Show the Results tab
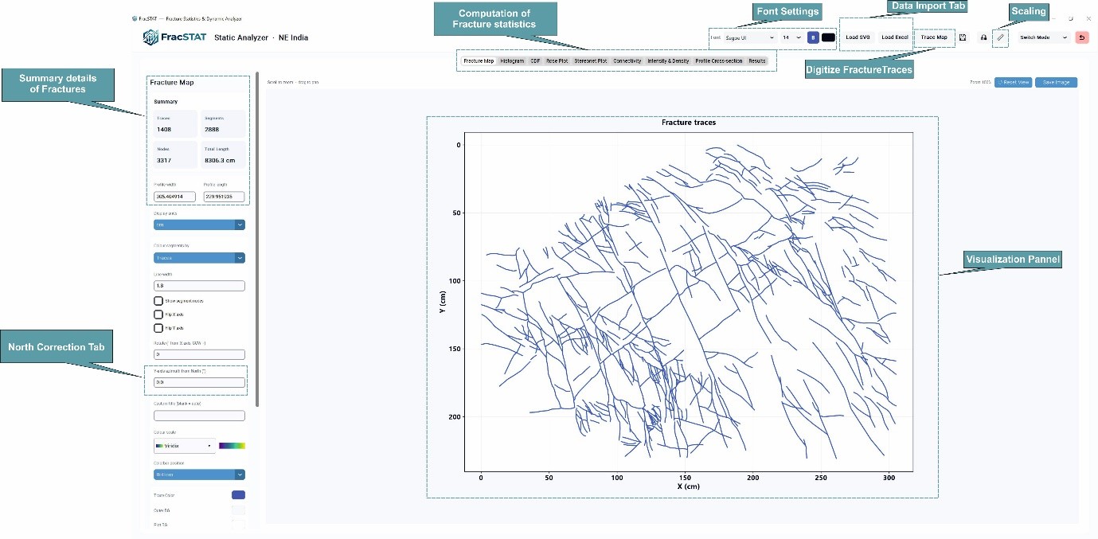 [x=757, y=61]
